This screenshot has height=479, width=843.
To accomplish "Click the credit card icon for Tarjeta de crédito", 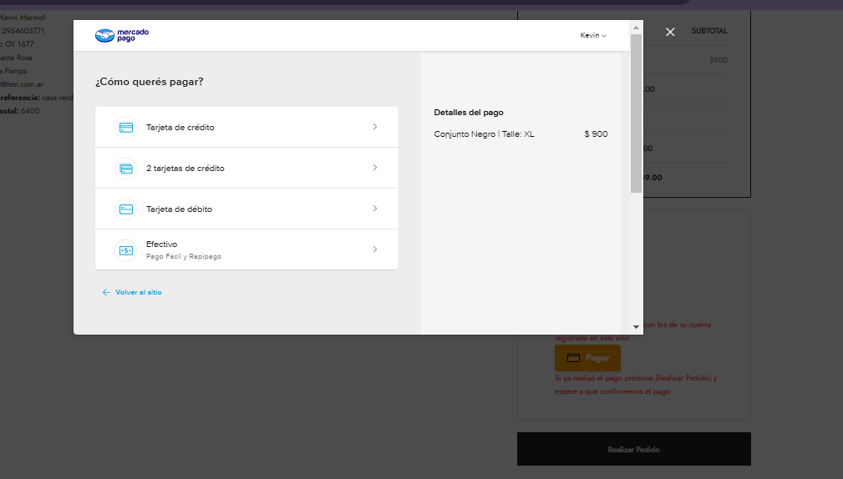I will coord(126,128).
